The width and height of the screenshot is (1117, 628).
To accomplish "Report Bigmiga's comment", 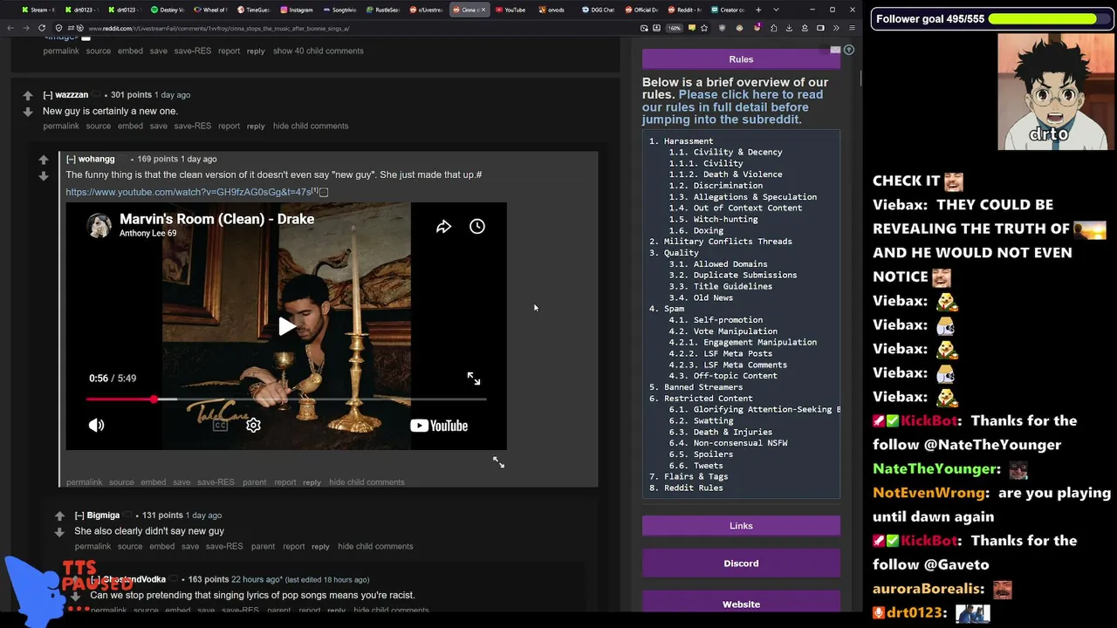I will point(294,547).
